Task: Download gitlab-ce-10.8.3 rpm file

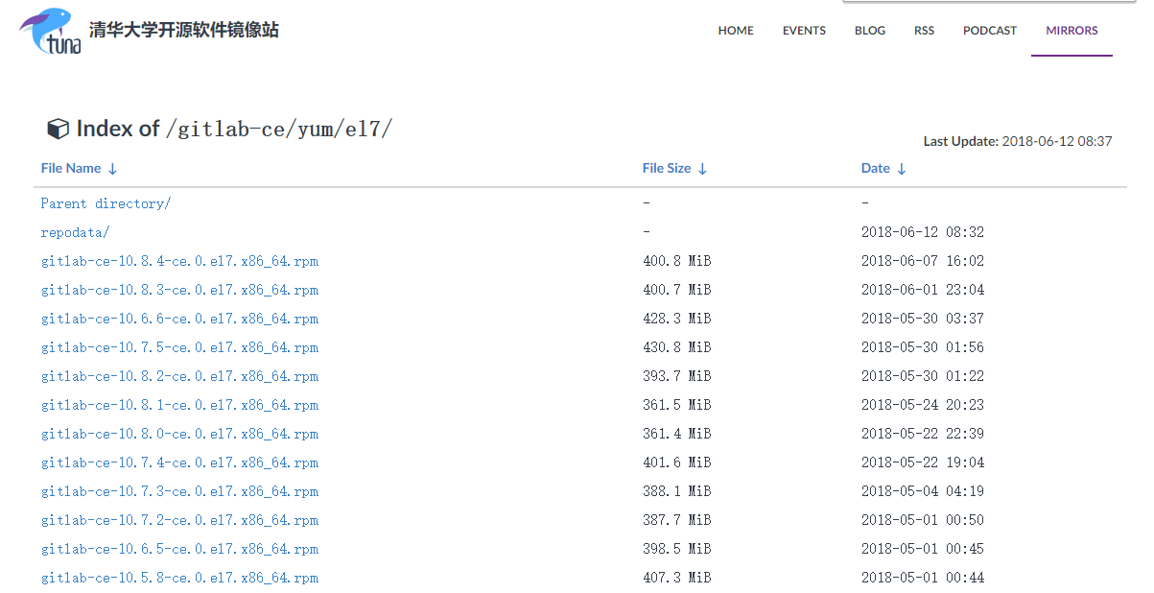Action: click(179, 290)
